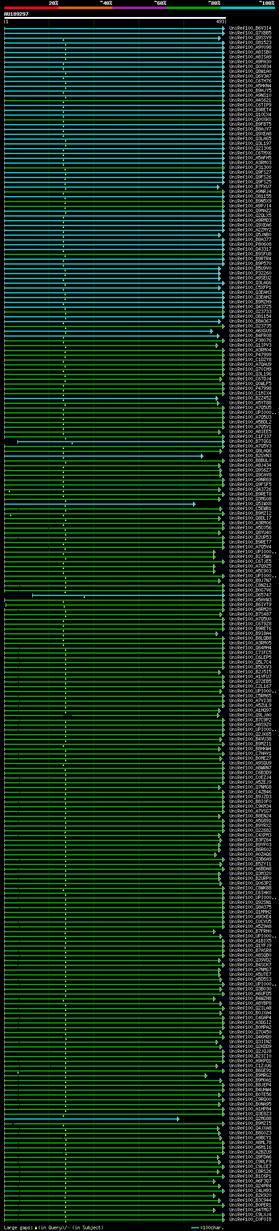
Task: Open hit UniRef100_Q7XBB5
Action: pyautogui.click(x=250, y=33)
